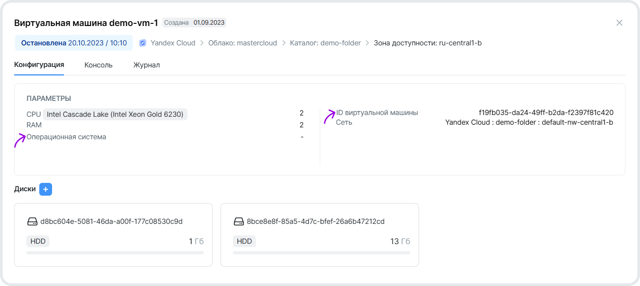This screenshot has width=640, height=286.
Task: Select the Конфигурация tab
Action: [x=39, y=65]
